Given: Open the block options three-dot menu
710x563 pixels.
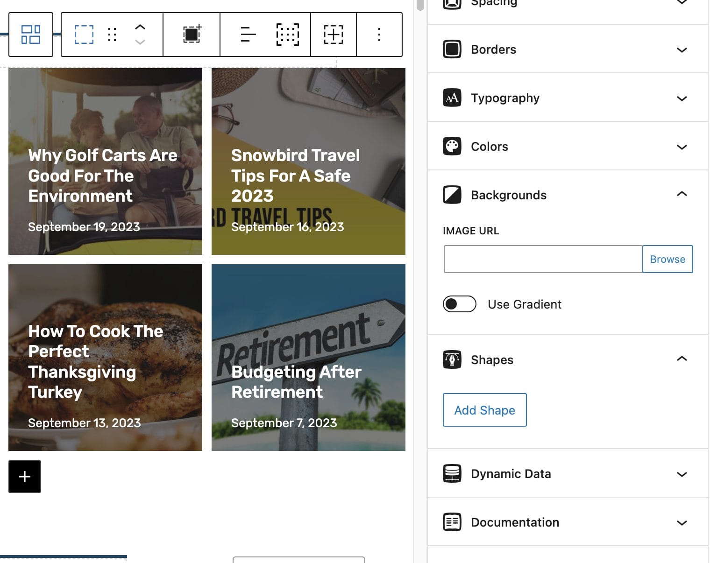Looking at the screenshot, I should [379, 35].
